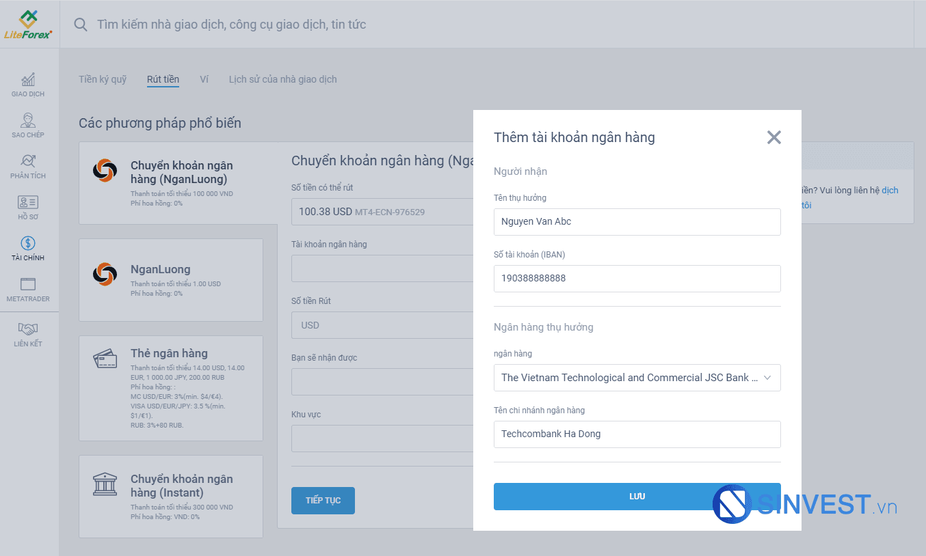Click the Số tiền Rút amount field
The height and width of the screenshot is (556, 926).
point(382,325)
